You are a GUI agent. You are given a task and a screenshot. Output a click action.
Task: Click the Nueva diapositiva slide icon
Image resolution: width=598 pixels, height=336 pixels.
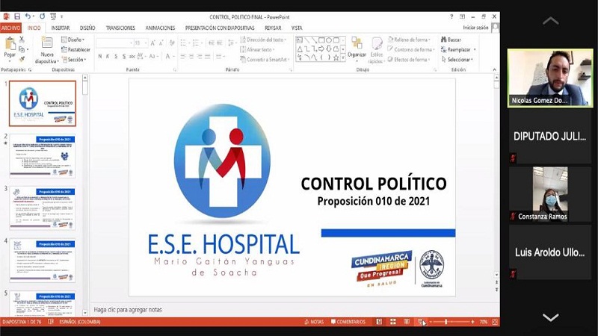47,43
